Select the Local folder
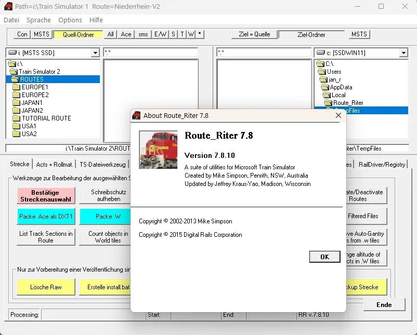This screenshot has width=417, height=335. [334, 95]
